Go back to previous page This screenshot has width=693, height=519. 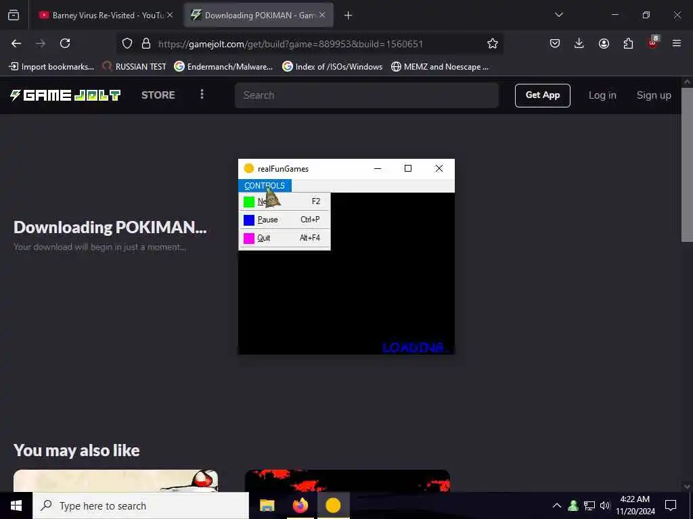(16, 43)
